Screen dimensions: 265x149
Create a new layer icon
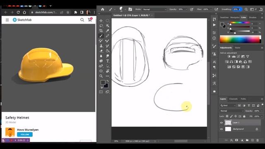[253, 140]
